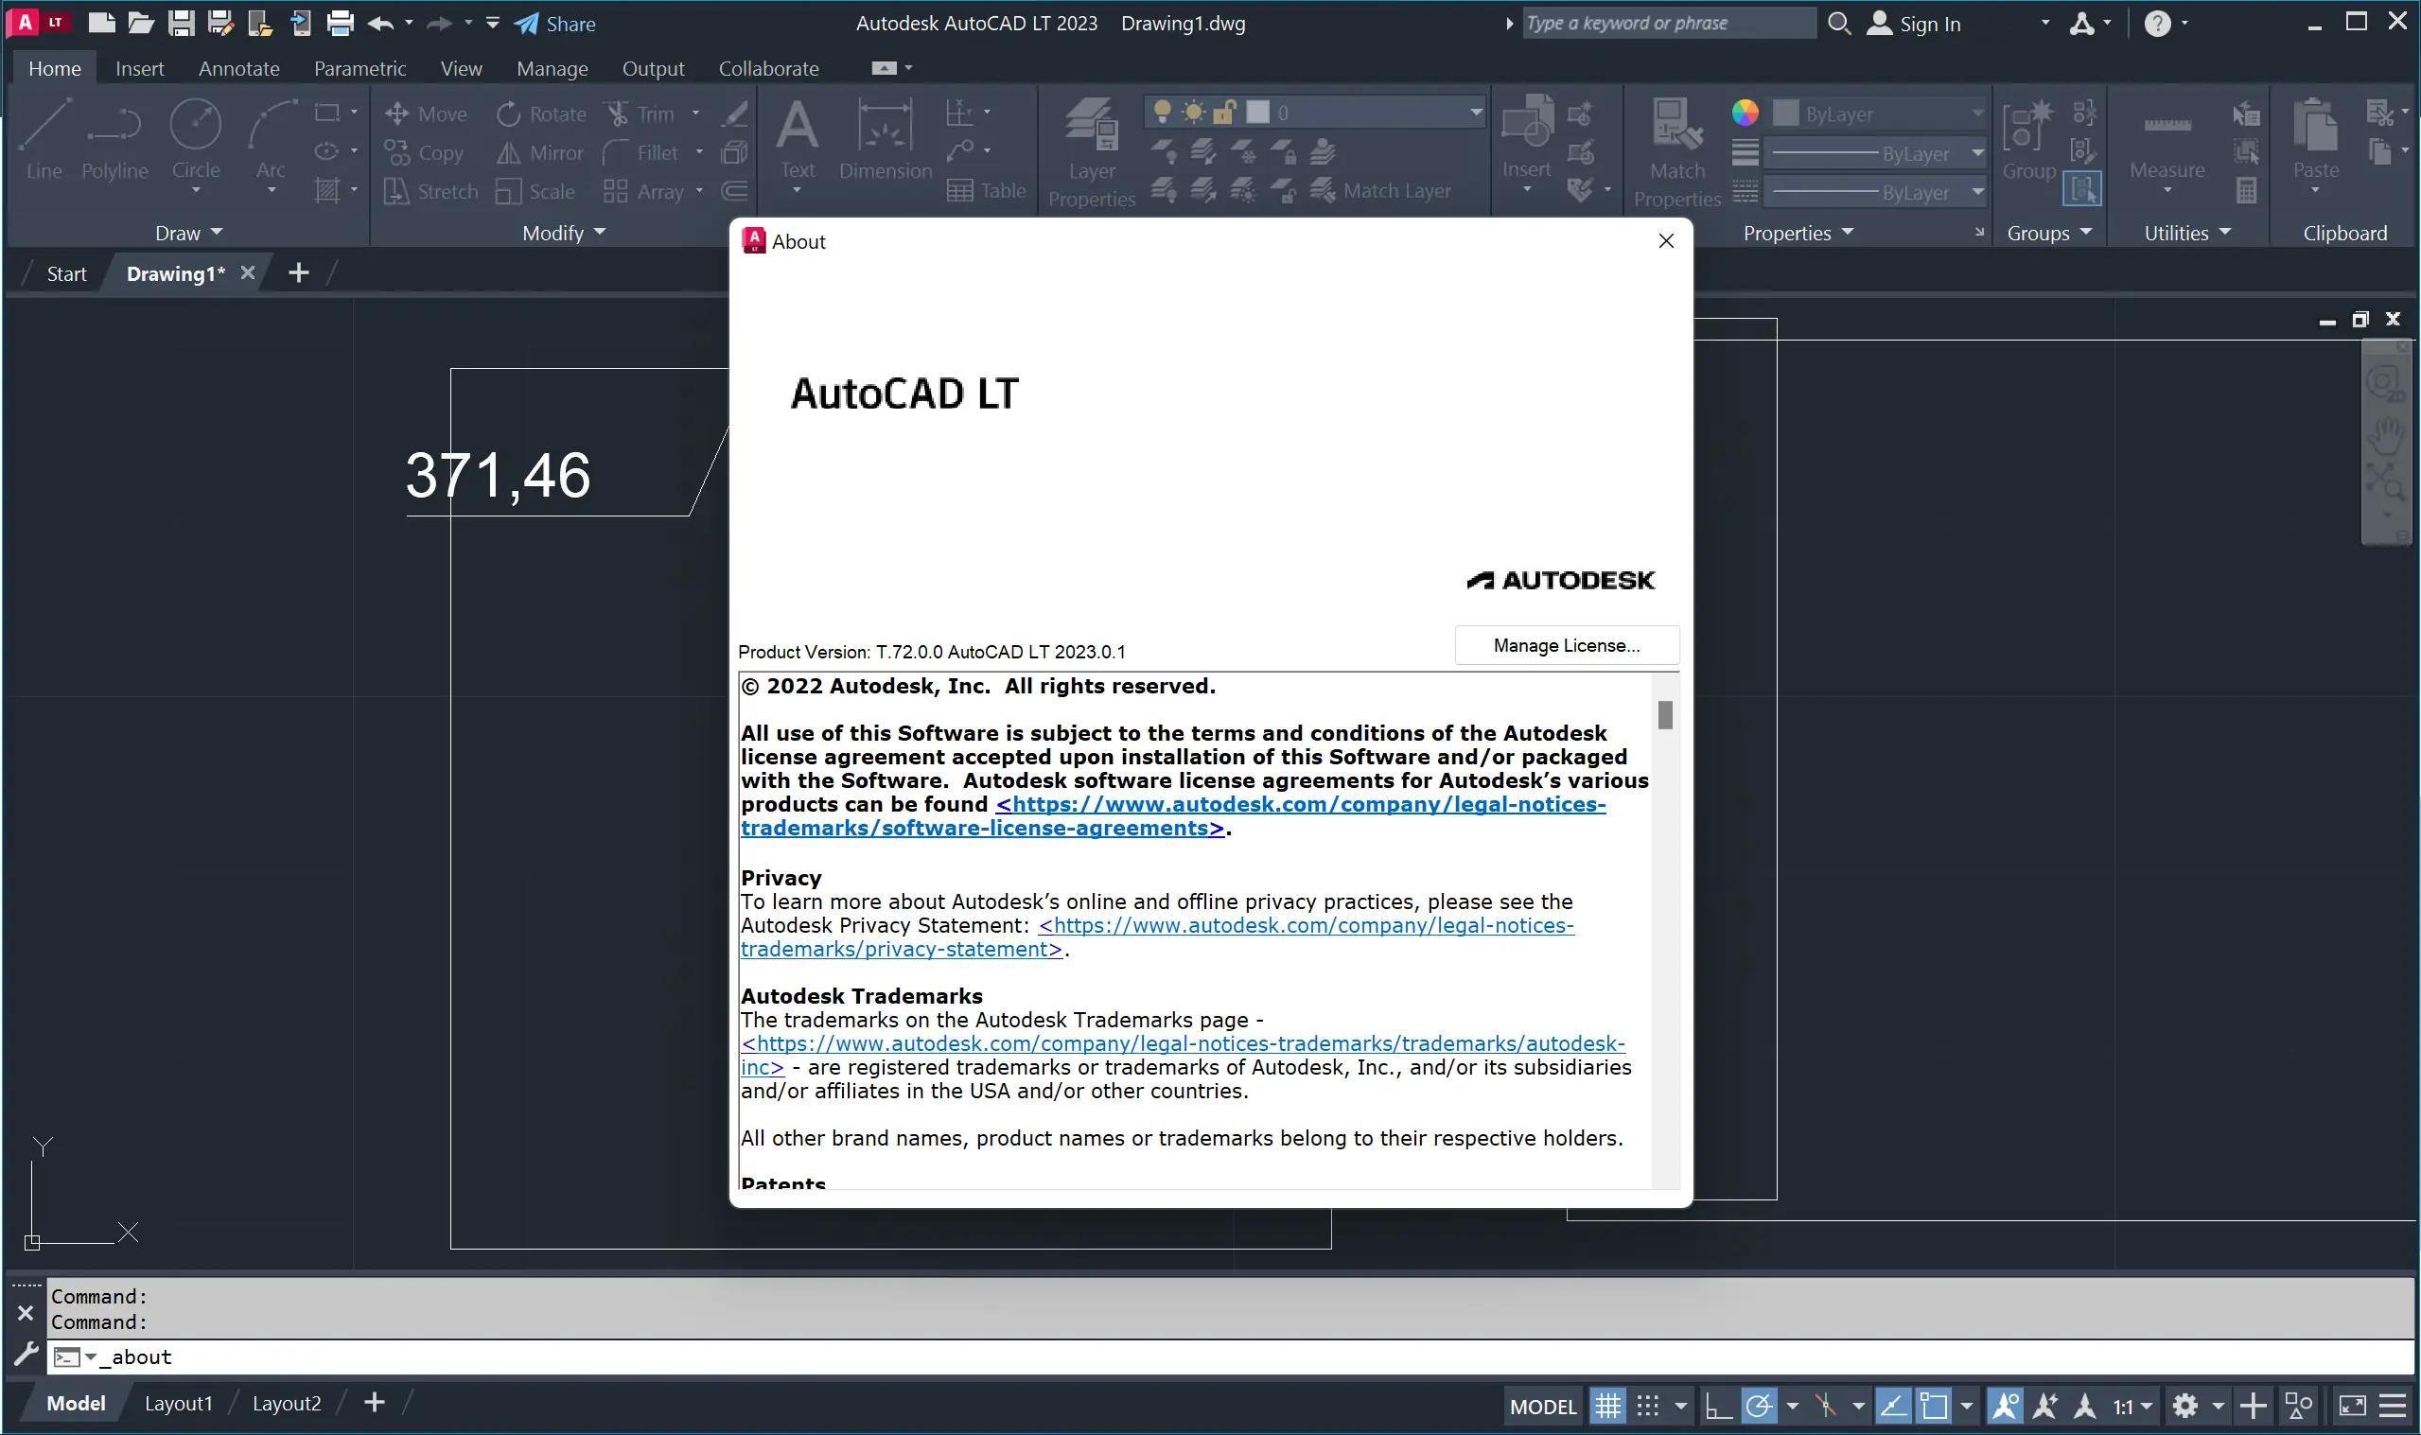
Task: Toggle ortho mode in status bar
Action: [x=1718, y=1405]
